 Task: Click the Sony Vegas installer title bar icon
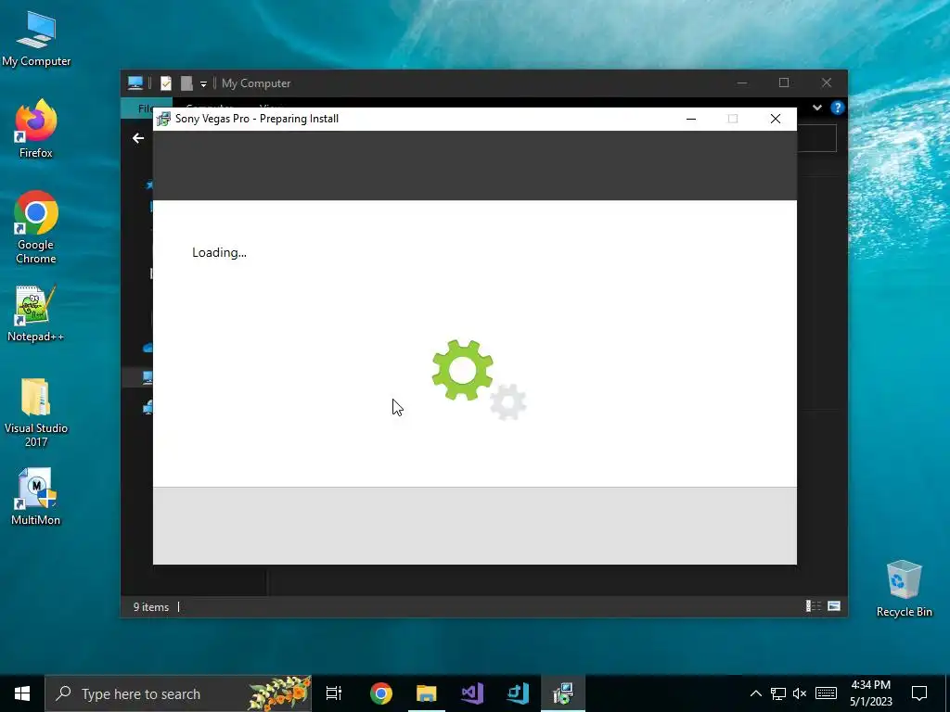pyautogui.click(x=162, y=119)
